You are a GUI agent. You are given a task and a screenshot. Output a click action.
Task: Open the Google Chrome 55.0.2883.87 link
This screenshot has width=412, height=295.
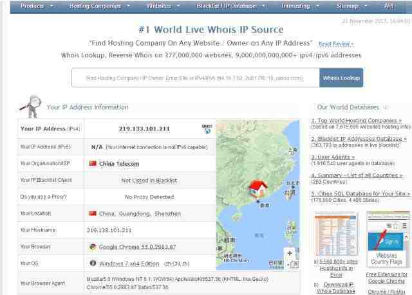click(x=137, y=247)
